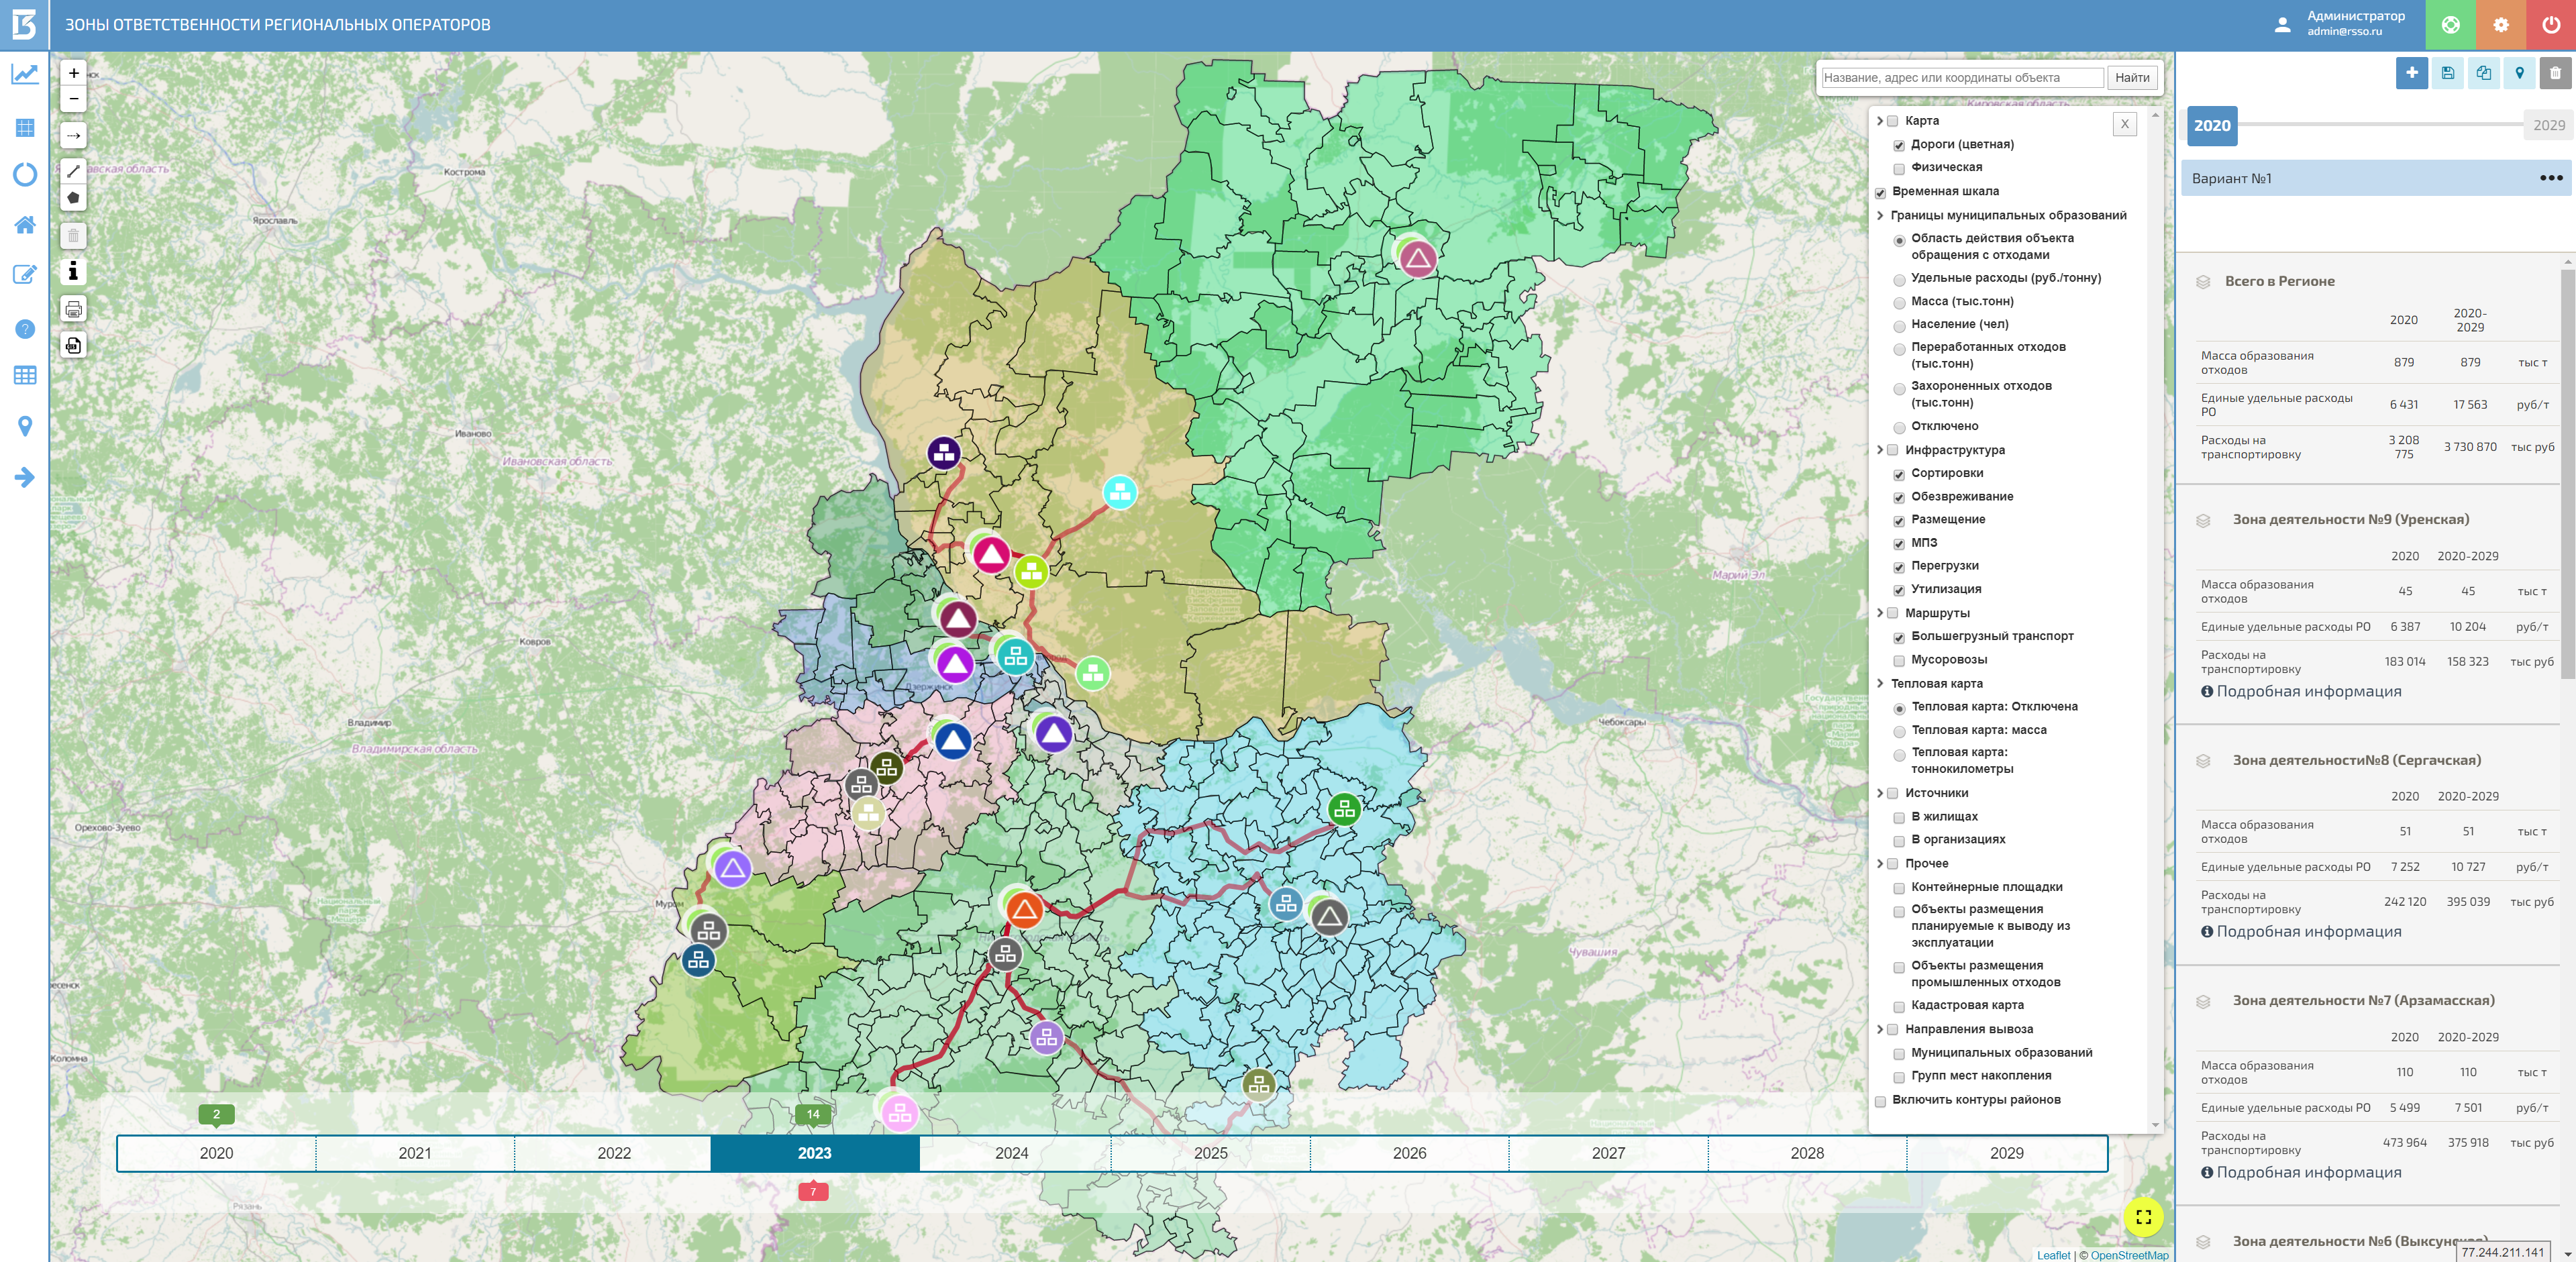Expand the 'Карта' layer group arrow

[1879, 121]
